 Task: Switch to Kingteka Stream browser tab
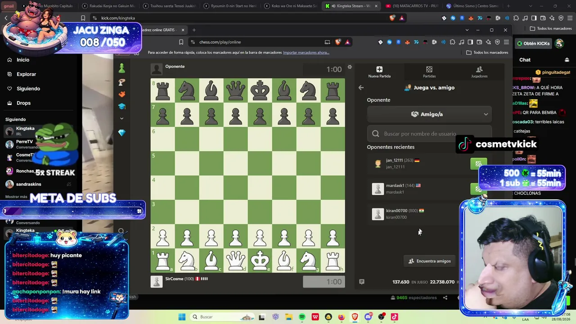coord(352,6)
